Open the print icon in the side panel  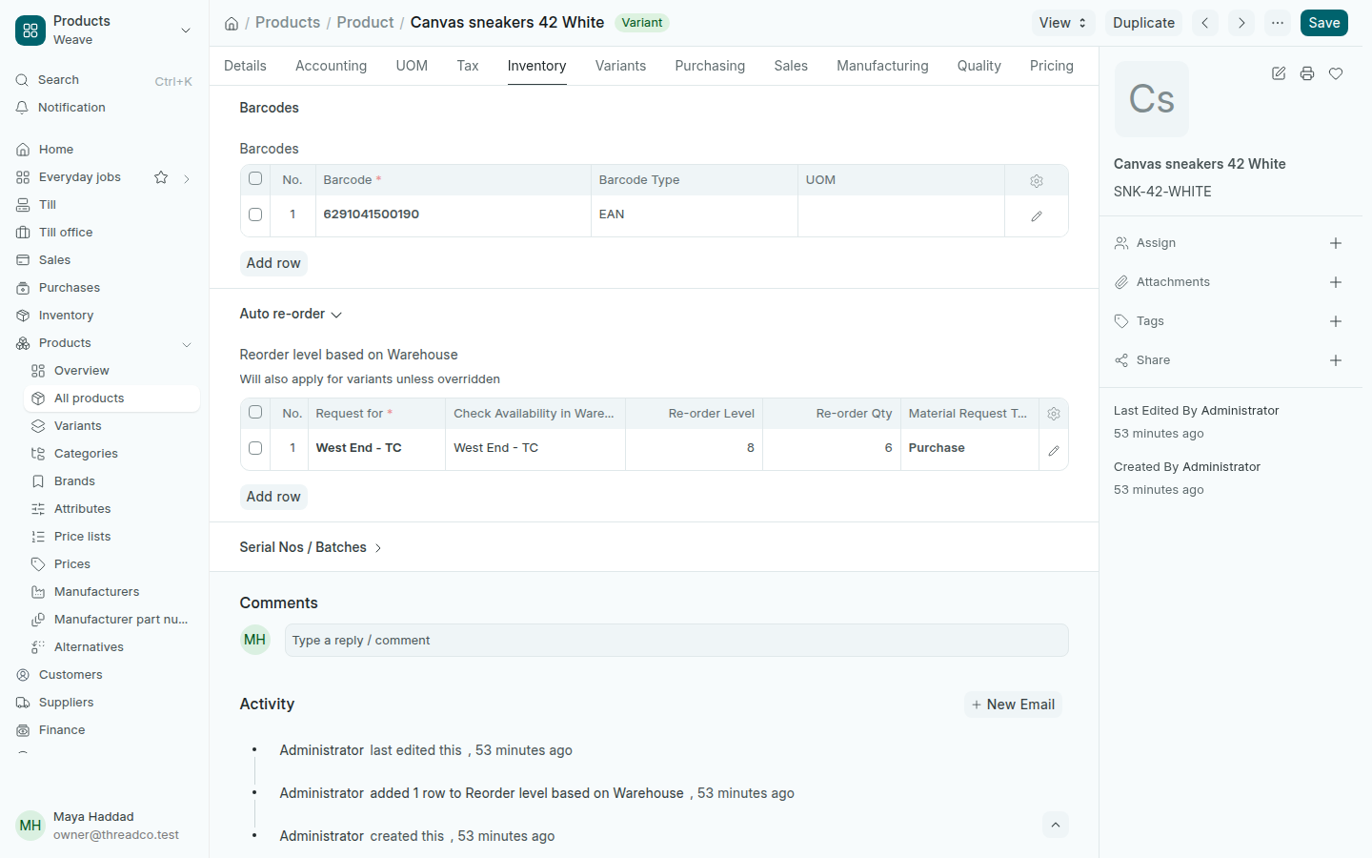click(x=1307, y=73)
